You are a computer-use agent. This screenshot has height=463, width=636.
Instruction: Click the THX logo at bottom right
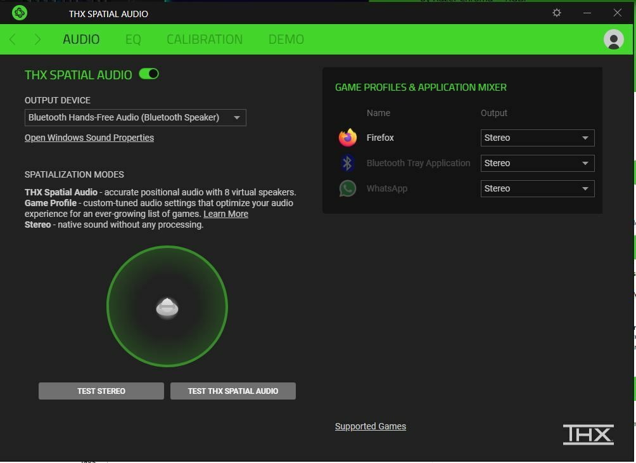588,434
